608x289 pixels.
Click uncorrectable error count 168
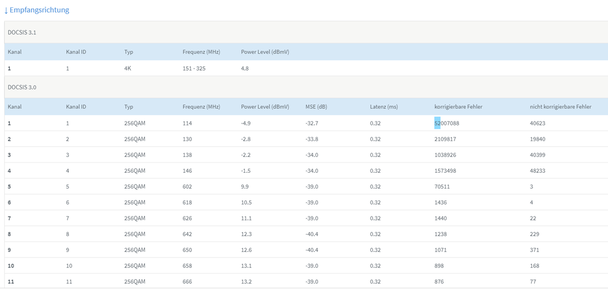coord(534,266)
